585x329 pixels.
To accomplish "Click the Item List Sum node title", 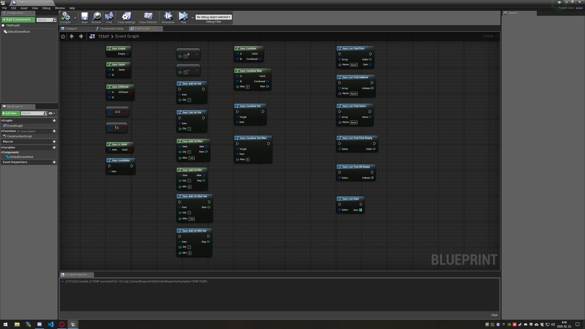I will click(351, 199).
